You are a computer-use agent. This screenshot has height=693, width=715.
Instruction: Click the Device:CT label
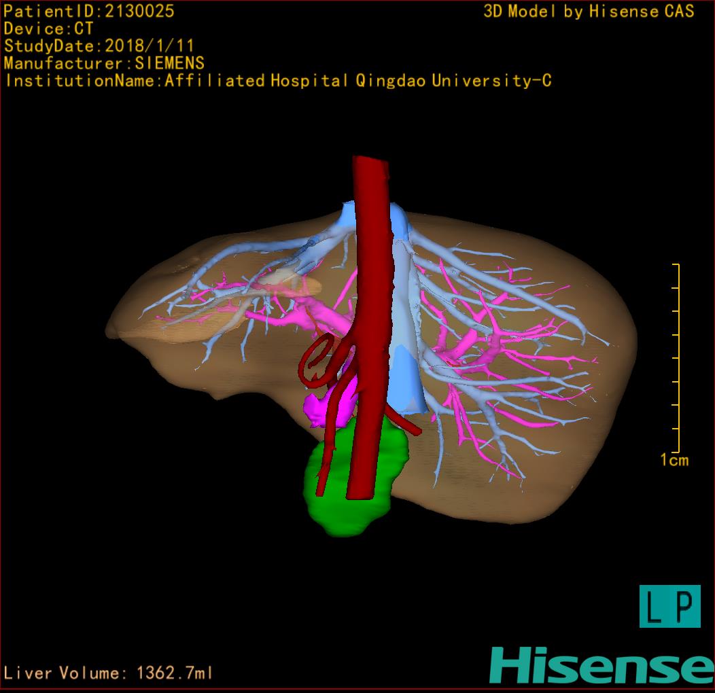[48, 29]
